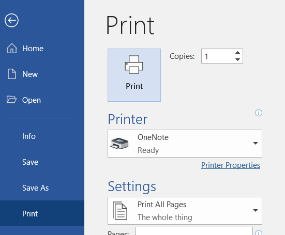Click the Open folder icon

tap(11, 100)
